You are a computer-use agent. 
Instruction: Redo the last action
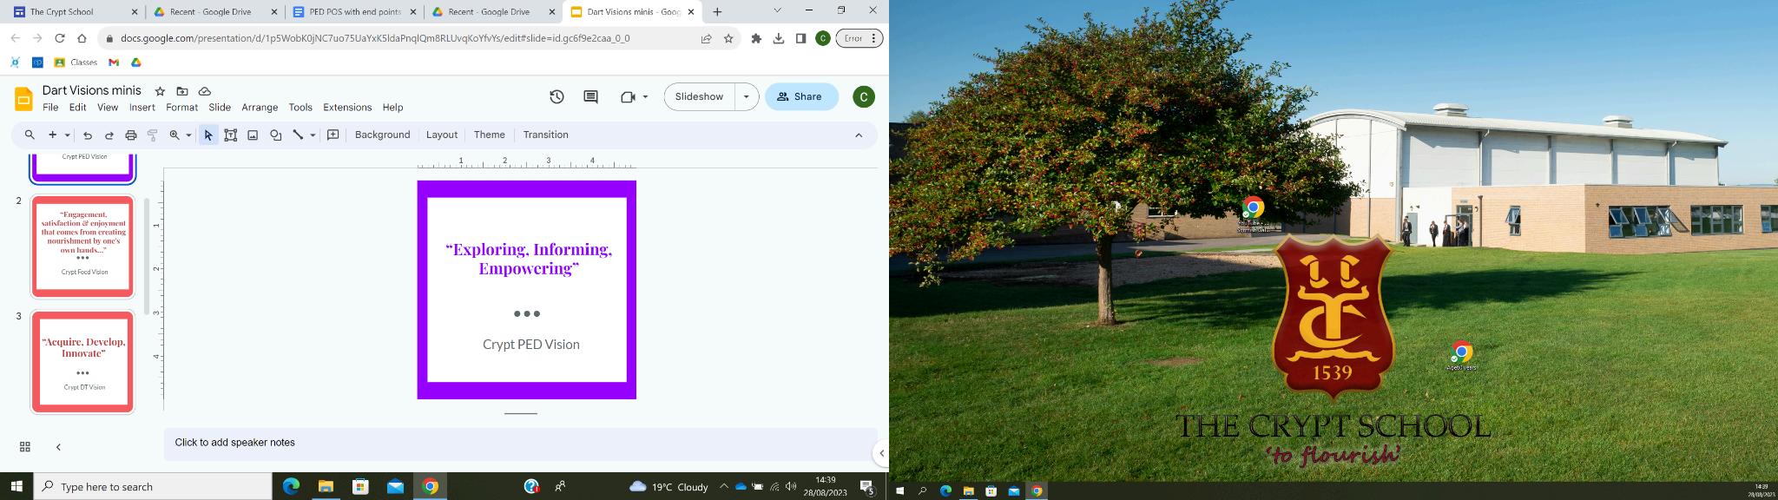[x=109, y=135]
